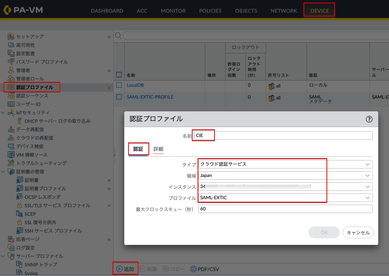Open セットアップ via its gear icon

pos(11,36)
